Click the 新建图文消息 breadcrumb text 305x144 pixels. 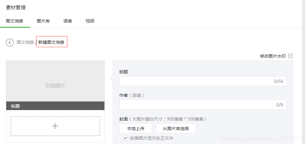tap(51, 42)
